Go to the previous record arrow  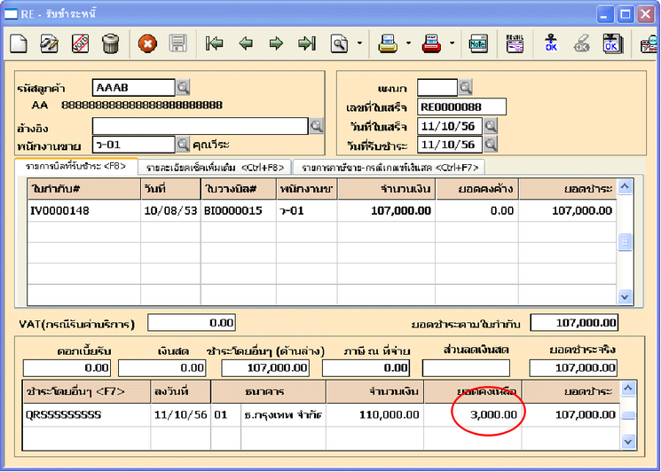coord(246,43)
